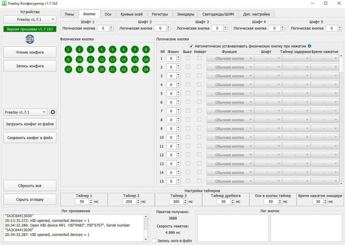Select physical button indicator 8
Image resolution: width=345 pixels, height=245 pixels.
[146, 50]
